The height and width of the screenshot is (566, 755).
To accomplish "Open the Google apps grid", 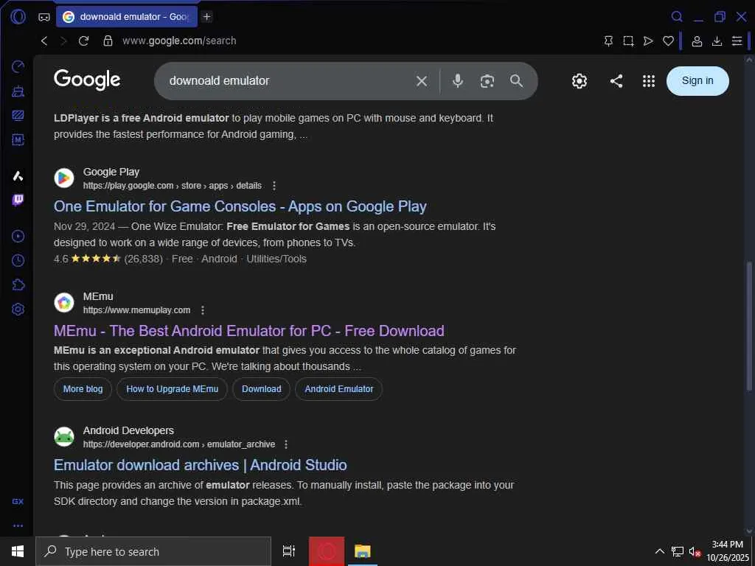I will tap(649, 81).
